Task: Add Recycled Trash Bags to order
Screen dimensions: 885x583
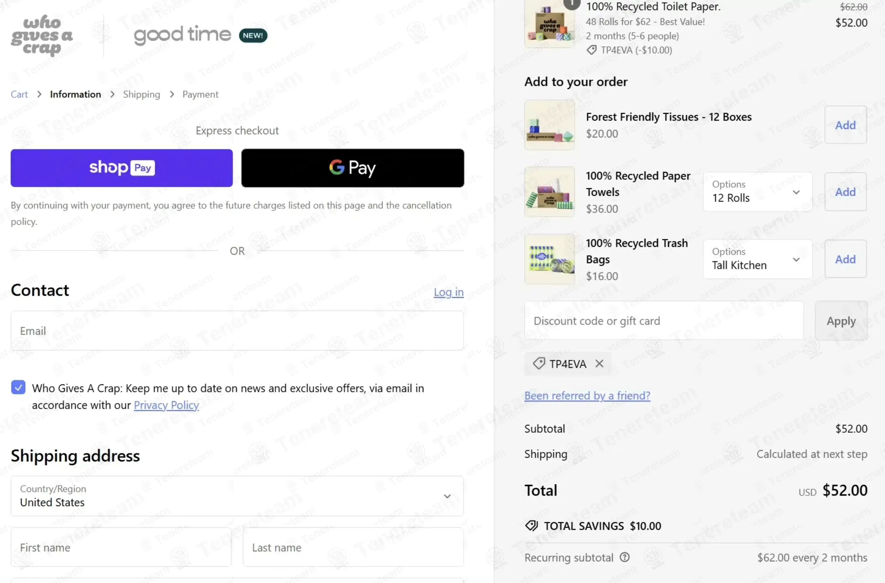Action: point(845,259)
